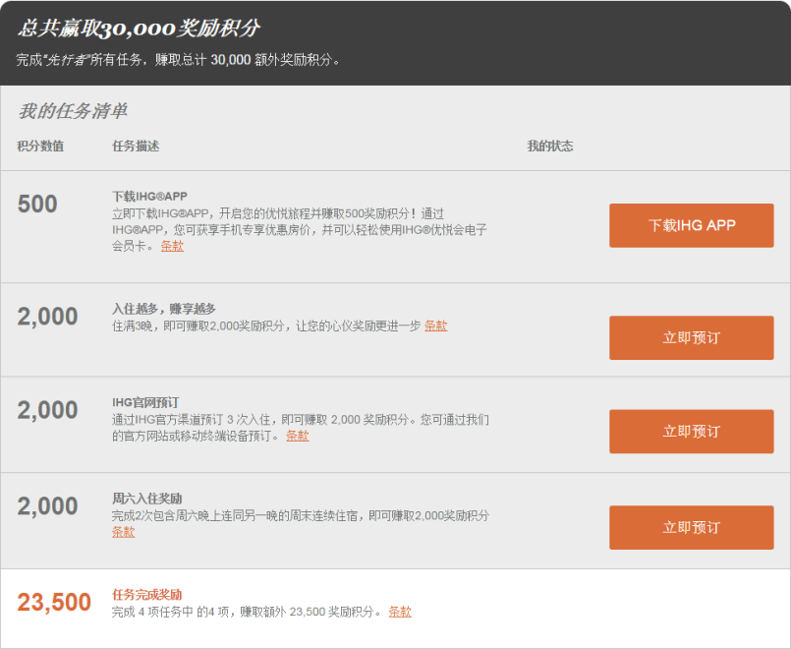791x649 pixels.
Task: Click the 我的状态 column header
Action: [x=550, y=147]
